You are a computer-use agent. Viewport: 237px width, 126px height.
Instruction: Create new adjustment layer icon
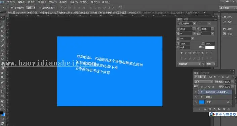[x=214, y=109]
